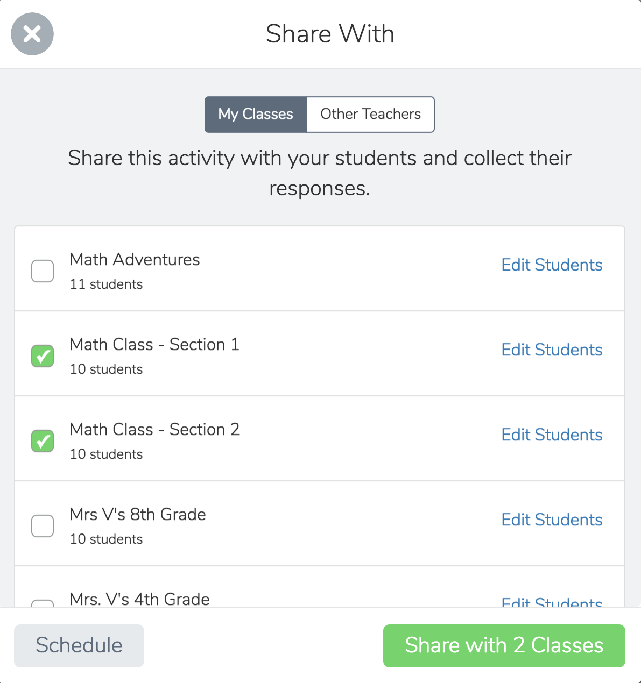Close the Share With dialog
Screen dimensions: 641x683
point(32,34)
